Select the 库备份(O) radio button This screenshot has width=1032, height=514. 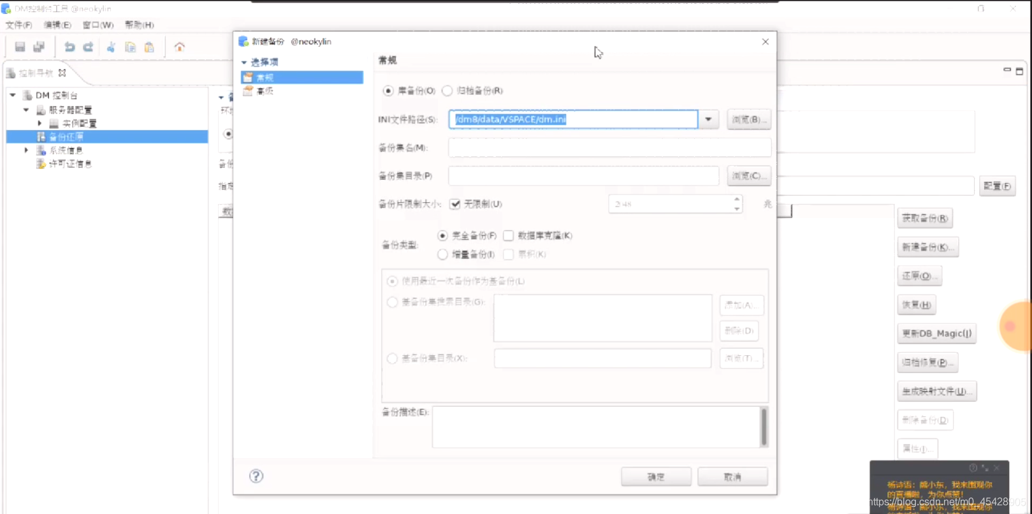(x=388, y=91)
